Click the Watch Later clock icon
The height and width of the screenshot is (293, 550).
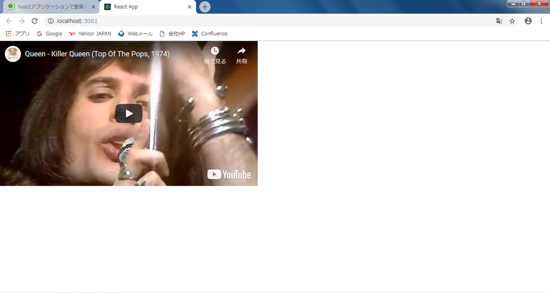[215, 51]
